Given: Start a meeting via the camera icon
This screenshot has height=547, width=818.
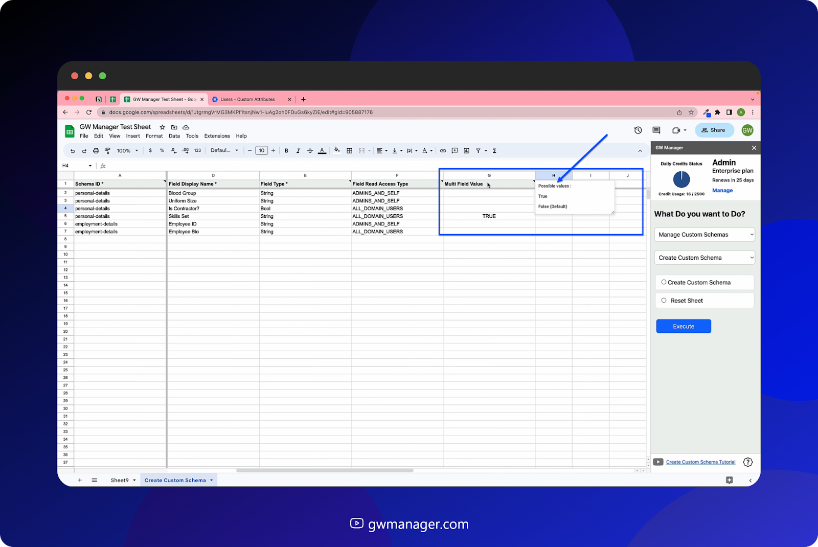Looking at the screenshot, I should click(x=676, y=130).
